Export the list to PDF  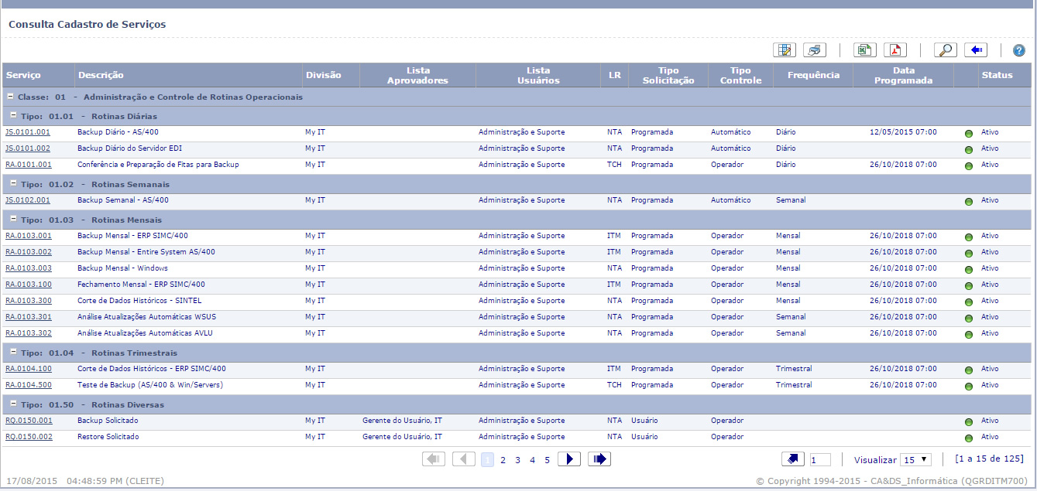[x=895, y=50]
